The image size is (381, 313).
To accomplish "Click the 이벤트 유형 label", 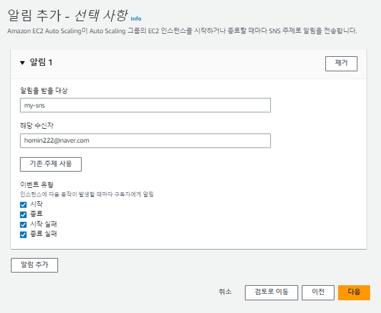I will 37,185.
